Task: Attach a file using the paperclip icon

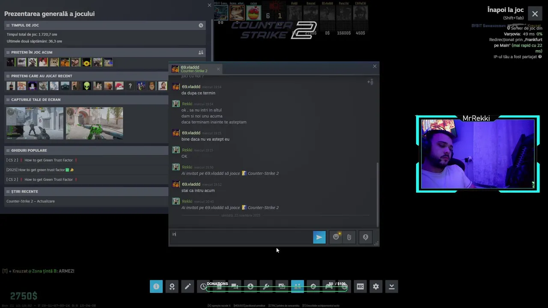Action: [x=349, y=237]
